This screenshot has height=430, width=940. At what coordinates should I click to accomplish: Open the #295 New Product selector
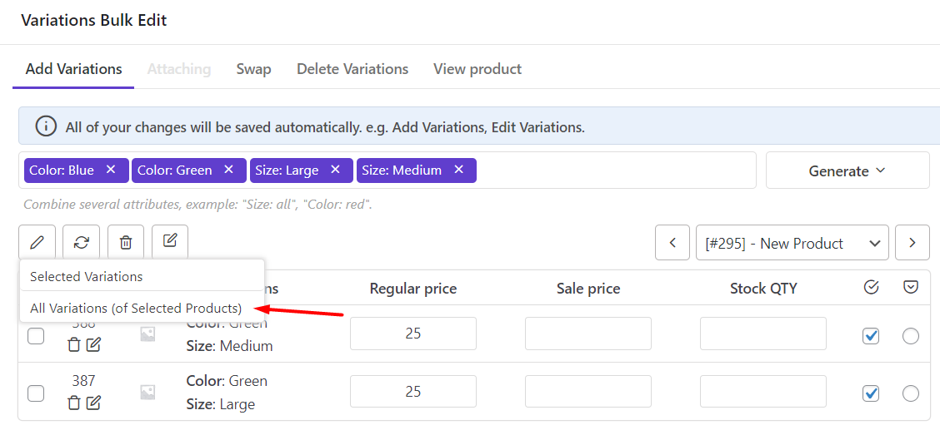pos(792,243)
